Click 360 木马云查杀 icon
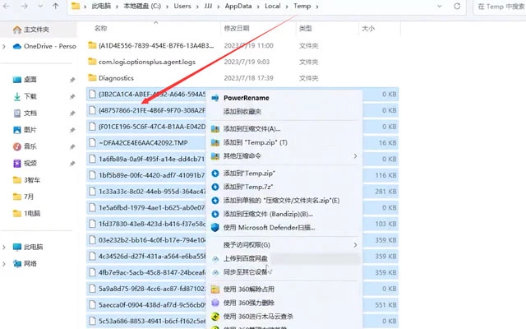Viewport: 526px width, 329px height. point(215,316)
